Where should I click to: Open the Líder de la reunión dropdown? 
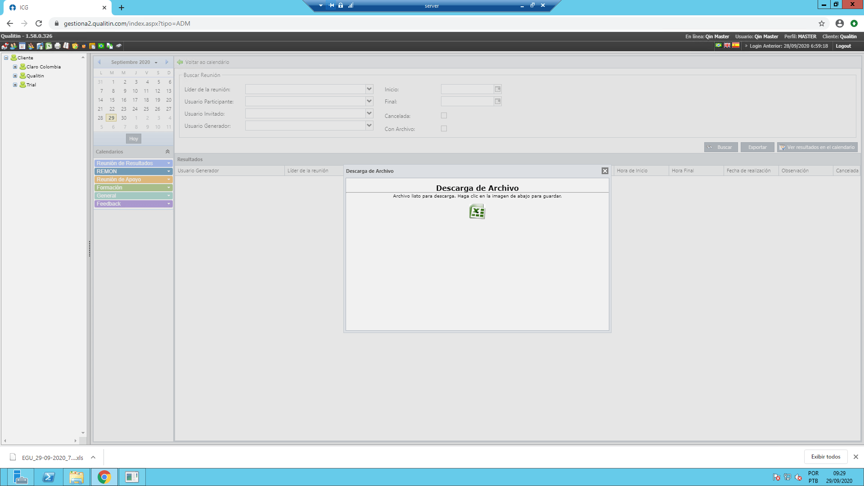[369, 89]
